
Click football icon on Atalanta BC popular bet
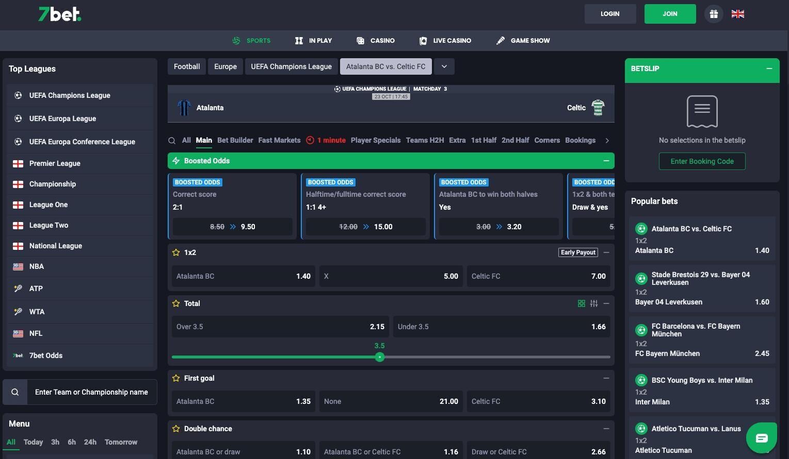point(641,229)
